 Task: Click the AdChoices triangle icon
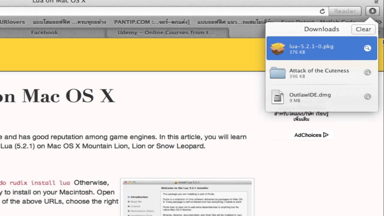point(326,135)
